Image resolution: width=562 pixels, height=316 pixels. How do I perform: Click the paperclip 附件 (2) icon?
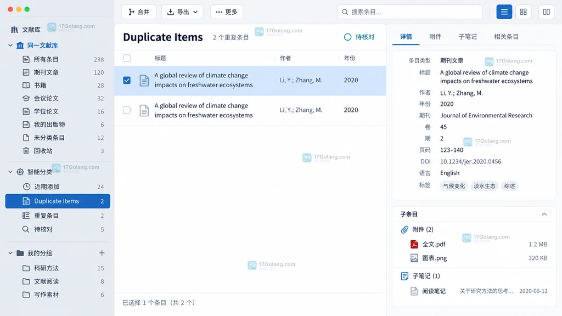[404, 230]
